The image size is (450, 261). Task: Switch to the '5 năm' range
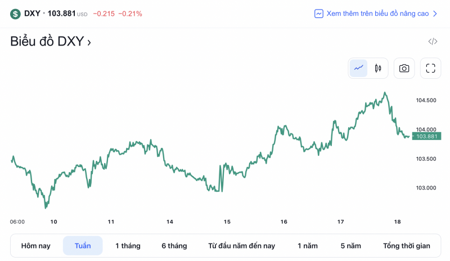pyautogui.click(x=350, y=246)
